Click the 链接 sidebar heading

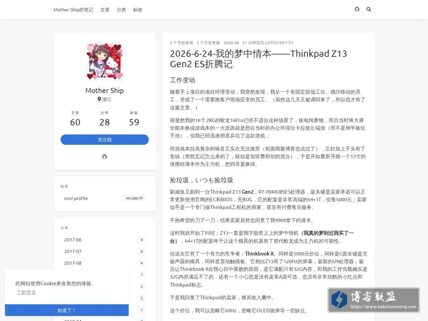64,186
